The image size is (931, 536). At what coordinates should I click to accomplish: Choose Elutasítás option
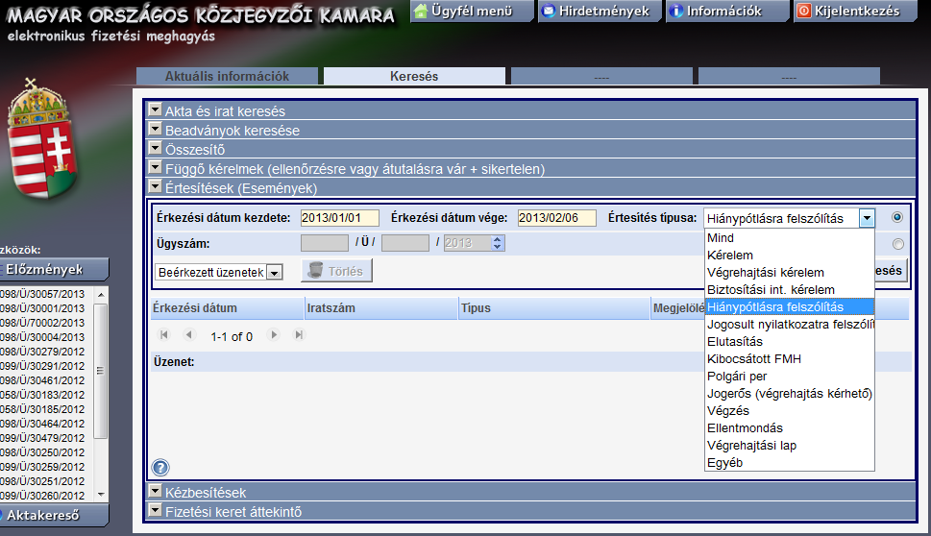pos(789,341)
